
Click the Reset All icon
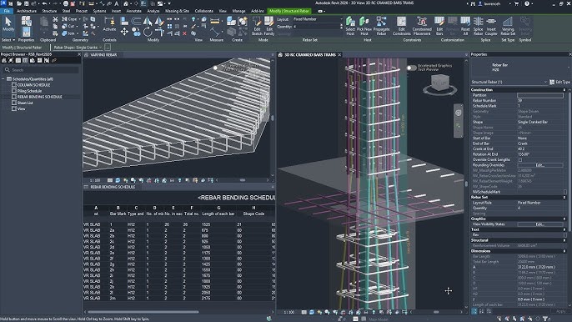(x=465, y=26)
